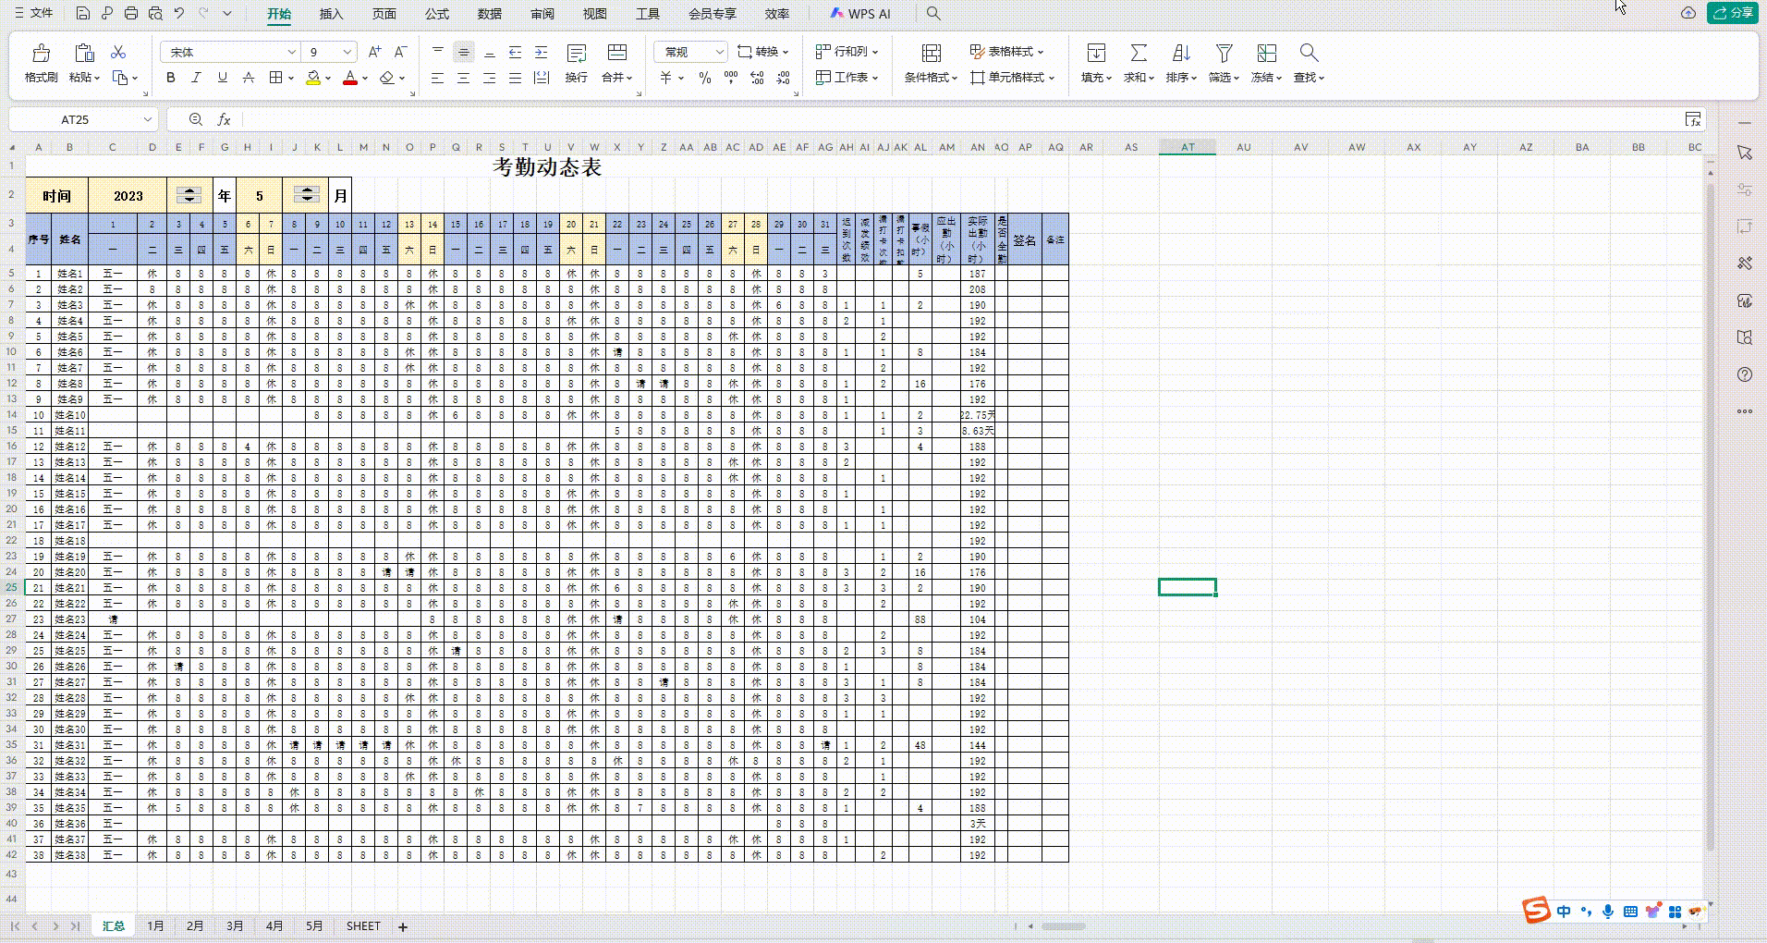This screenshot has height=943, width=1767.
Task: Open the 3月 sheet tab
Action: [x=235, y=925]
